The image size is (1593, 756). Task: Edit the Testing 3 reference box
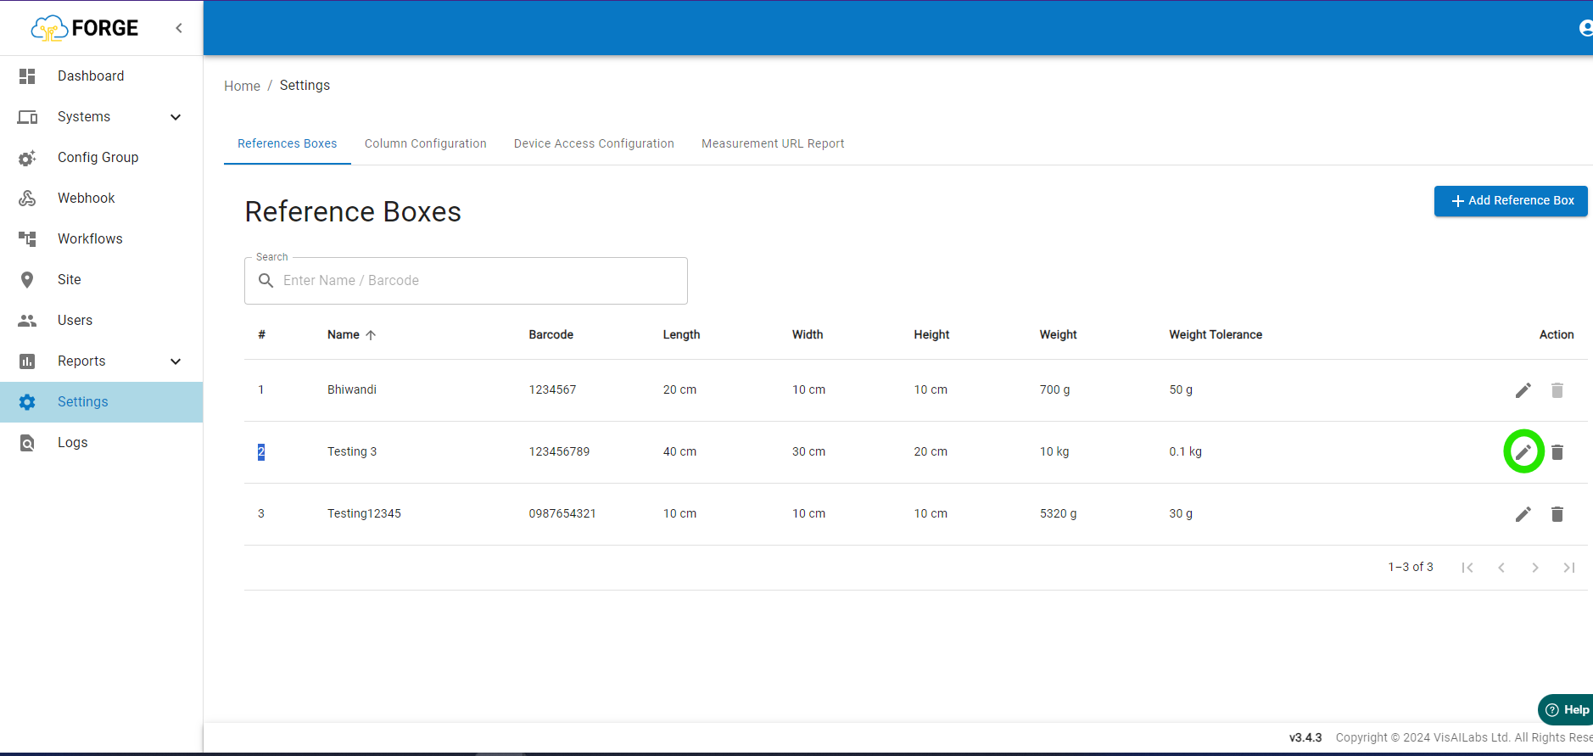(x=1523, y=452)
